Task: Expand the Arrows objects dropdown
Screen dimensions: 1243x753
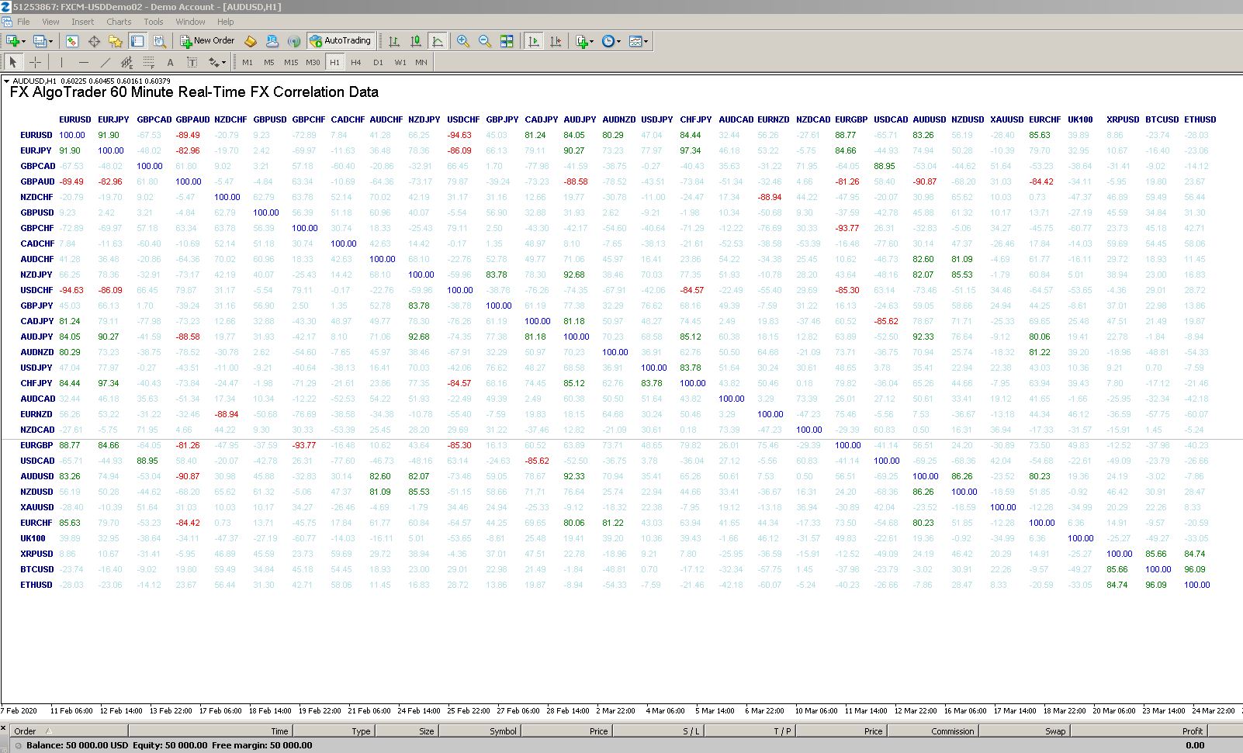Action: coord(223,62)
